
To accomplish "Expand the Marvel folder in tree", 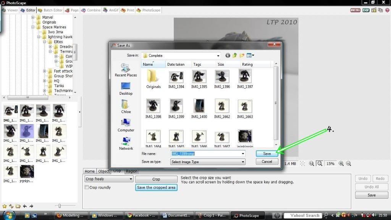I will pyautogui.click(x=33, y=17).
